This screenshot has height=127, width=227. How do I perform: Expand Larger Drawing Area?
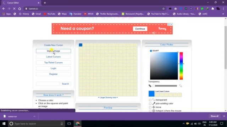pyautogui.click(x=108, y=97)
